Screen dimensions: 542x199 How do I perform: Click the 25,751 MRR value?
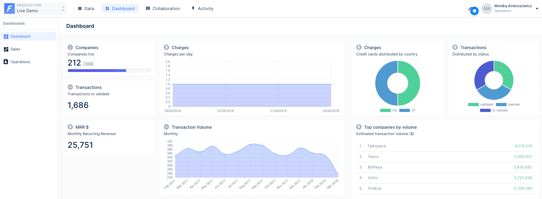[80, 145]
